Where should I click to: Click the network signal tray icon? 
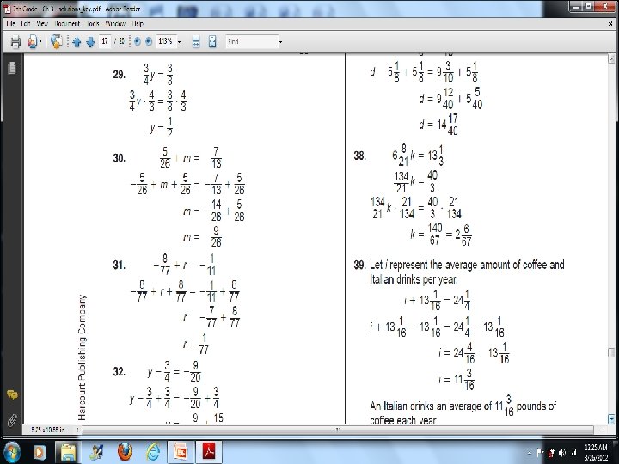tap(573, 453)
